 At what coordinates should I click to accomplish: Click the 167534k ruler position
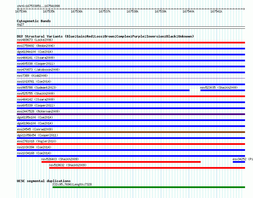coord(21,11)
